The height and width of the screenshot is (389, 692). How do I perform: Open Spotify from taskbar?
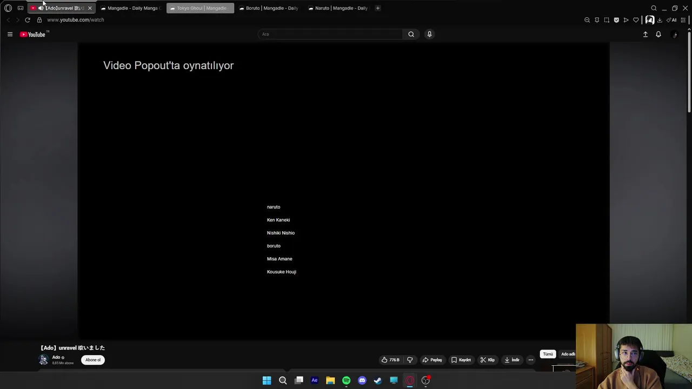click(347, 380)
